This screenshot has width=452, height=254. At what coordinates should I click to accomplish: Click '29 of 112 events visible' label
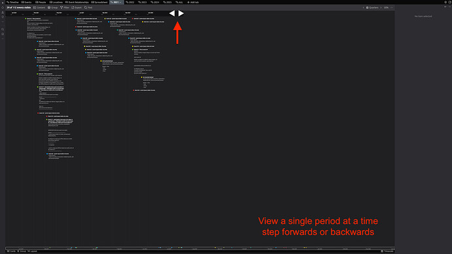point(19,7)
